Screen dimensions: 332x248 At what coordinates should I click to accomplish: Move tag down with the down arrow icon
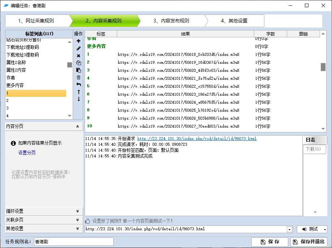78,99
